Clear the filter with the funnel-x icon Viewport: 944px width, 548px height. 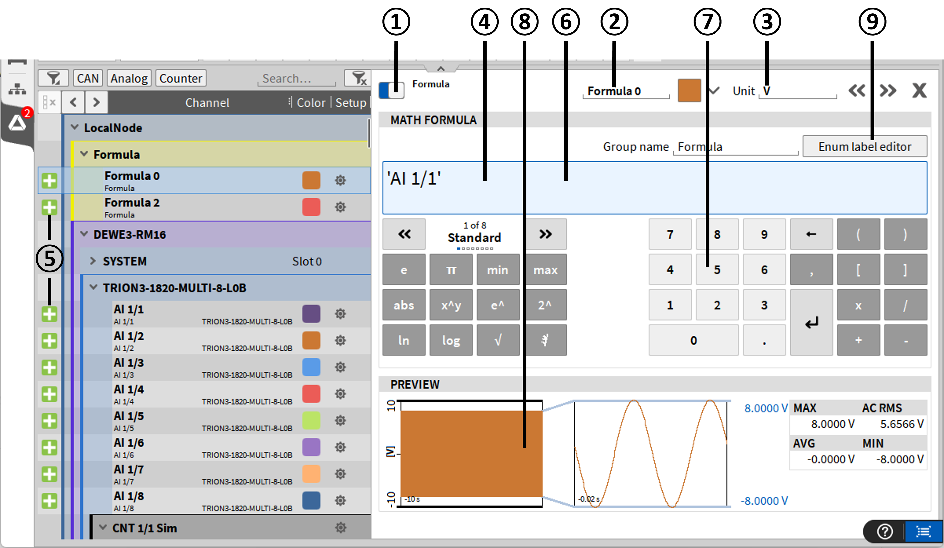[x=358, y=78]
